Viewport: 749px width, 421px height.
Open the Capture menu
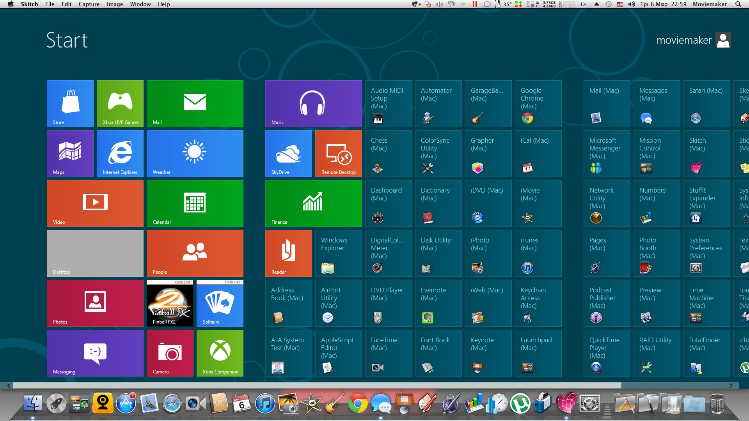click(x=89, y=4)
